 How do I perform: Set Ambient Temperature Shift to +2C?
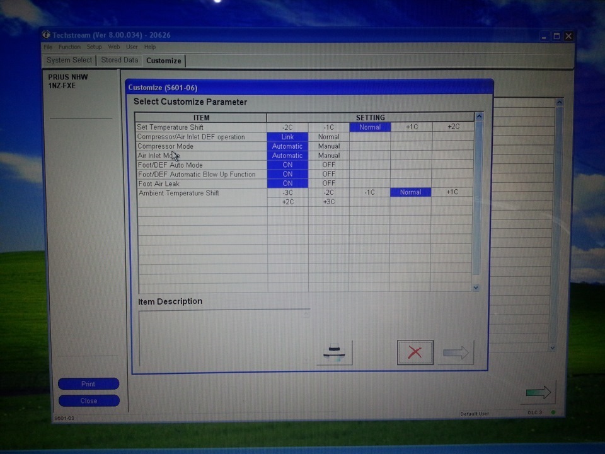288,202
